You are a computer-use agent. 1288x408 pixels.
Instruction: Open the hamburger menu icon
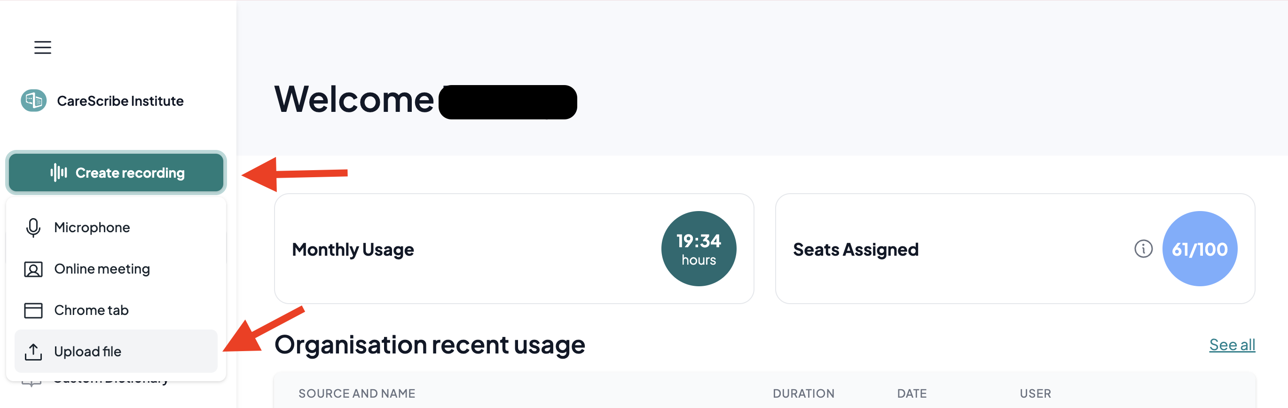(42, 47)
